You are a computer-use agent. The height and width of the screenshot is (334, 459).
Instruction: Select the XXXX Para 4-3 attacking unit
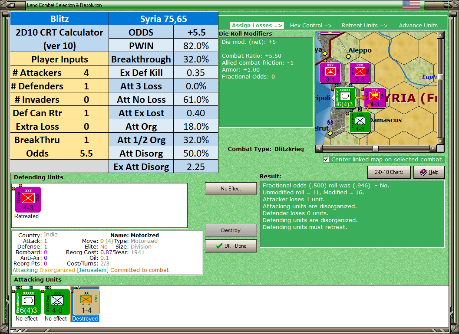tap(57, 302)
